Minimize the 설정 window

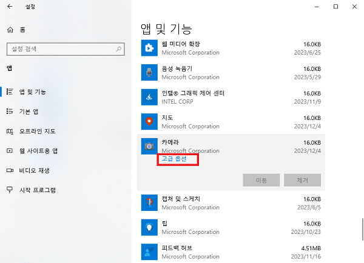pyautogui.click(x=317, y=7)
